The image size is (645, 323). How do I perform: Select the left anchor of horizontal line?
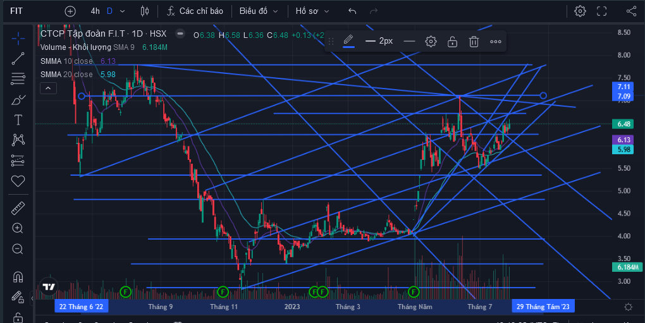click(82, 96)
